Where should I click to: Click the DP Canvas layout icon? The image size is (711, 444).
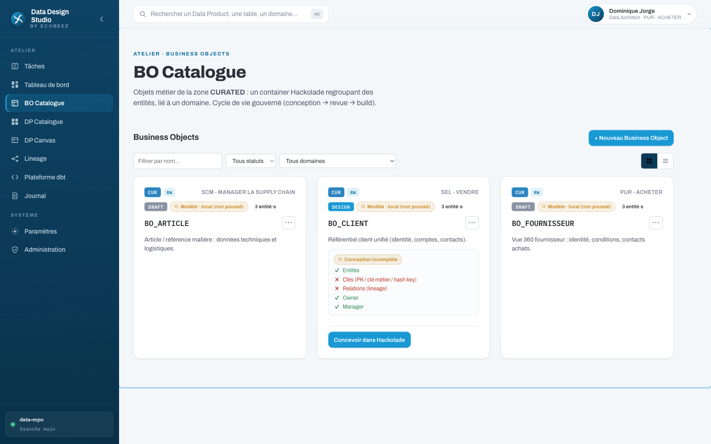pyautogui.click(x=15, y=140)
